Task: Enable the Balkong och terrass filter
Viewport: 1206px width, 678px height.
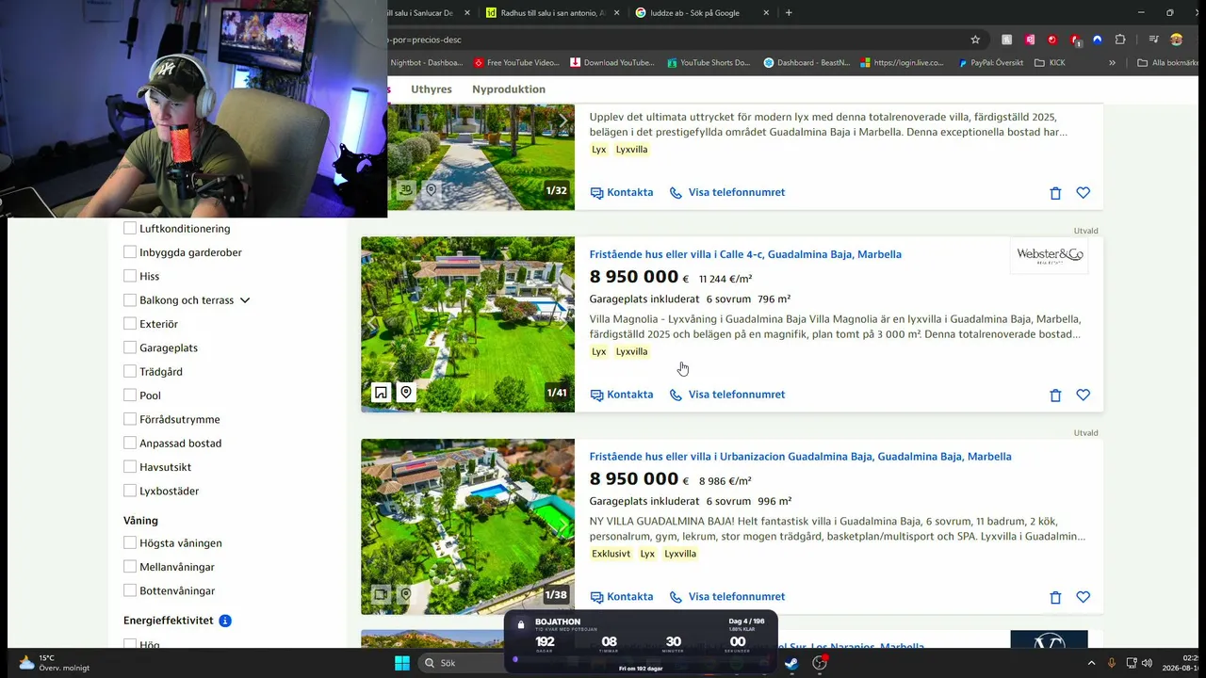Action: 130,300
